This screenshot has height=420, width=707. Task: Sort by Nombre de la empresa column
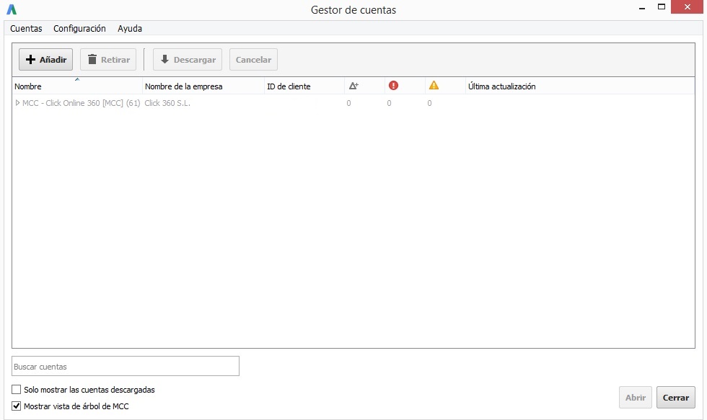(184, 86)
